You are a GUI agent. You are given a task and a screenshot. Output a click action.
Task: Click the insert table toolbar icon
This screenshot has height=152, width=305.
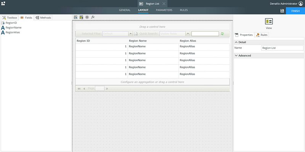click(75, 17)
